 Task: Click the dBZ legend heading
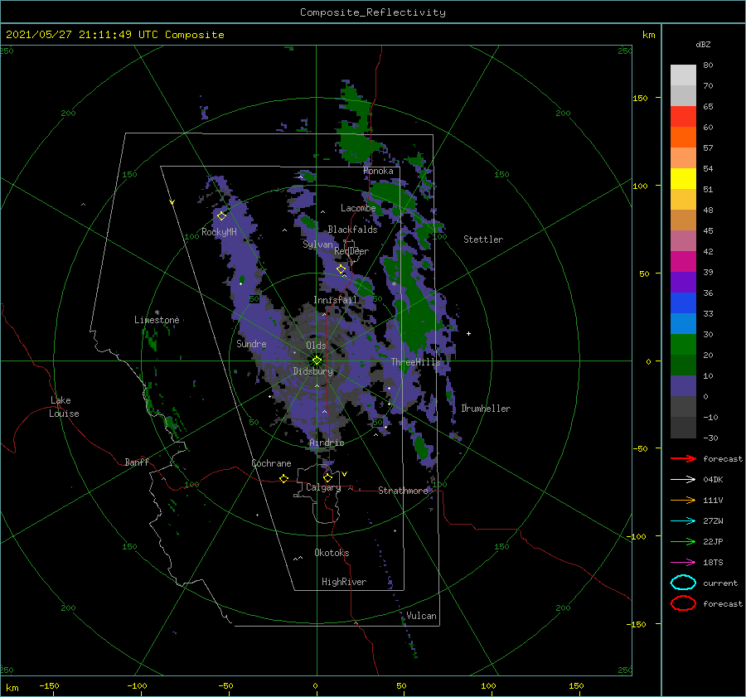point(703,44)
